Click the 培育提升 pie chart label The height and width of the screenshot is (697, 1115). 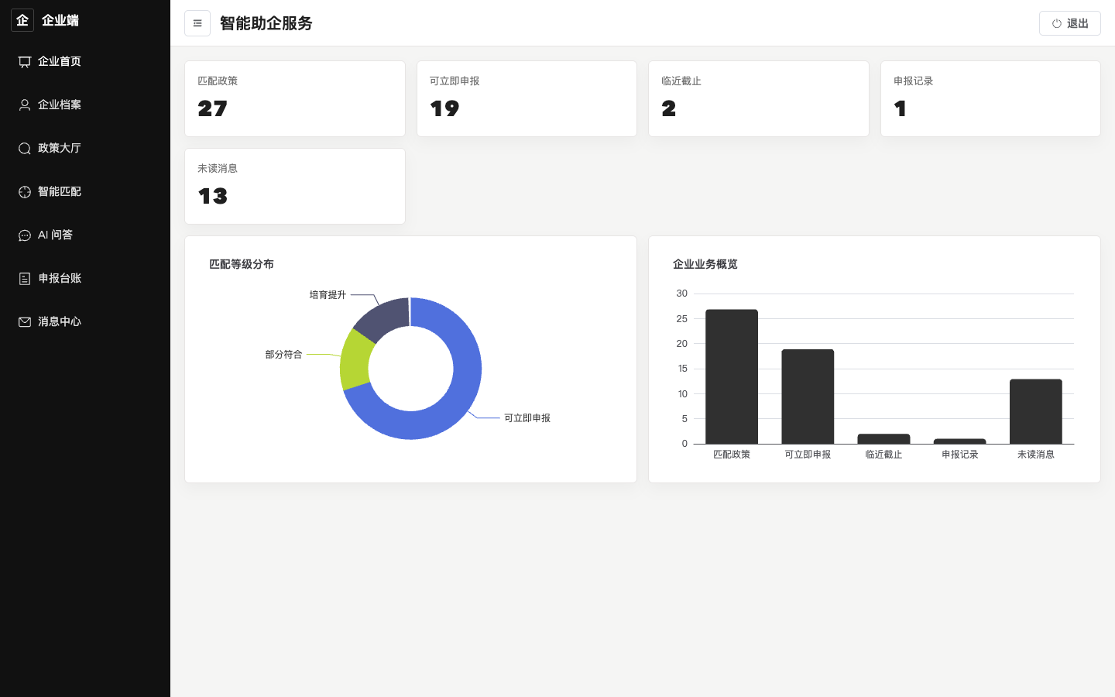point(328,295)
